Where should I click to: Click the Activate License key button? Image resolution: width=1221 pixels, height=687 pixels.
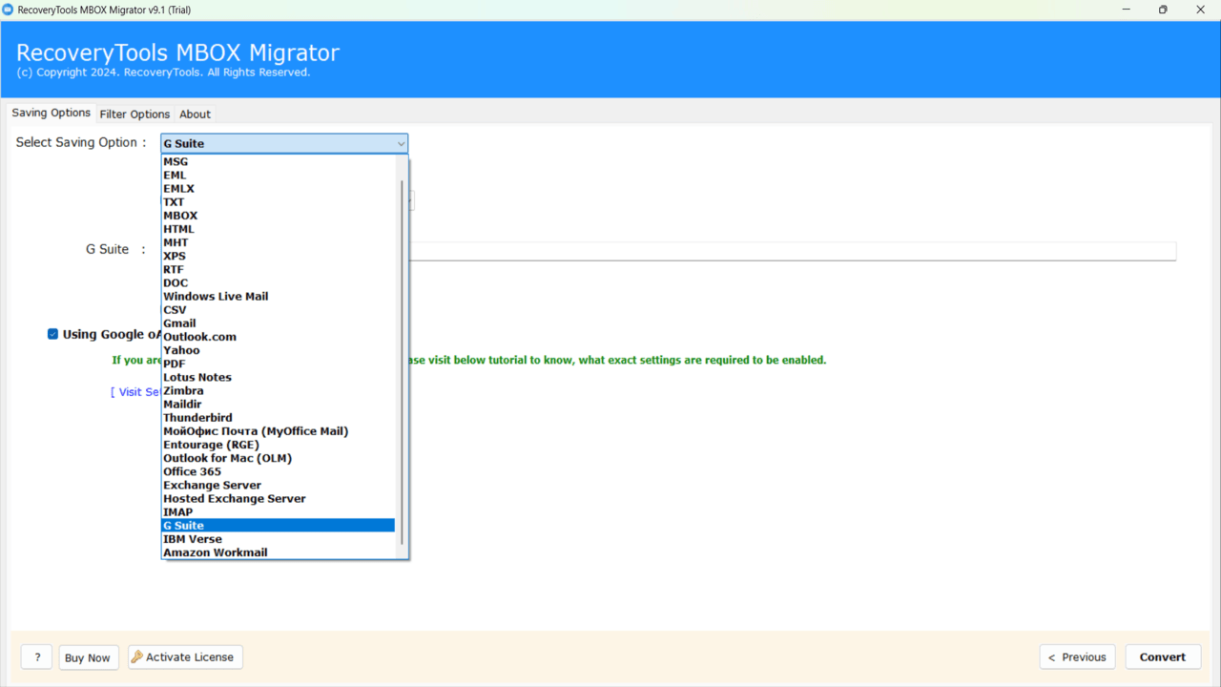[x=185, y=656]
